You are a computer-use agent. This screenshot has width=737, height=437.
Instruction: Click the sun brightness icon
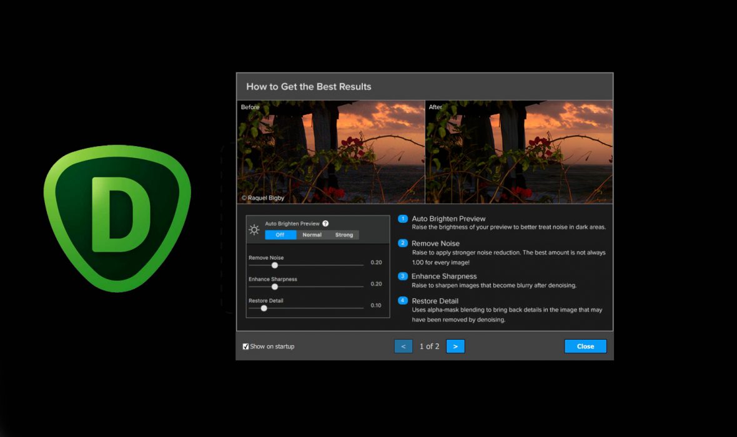(254, 230)
